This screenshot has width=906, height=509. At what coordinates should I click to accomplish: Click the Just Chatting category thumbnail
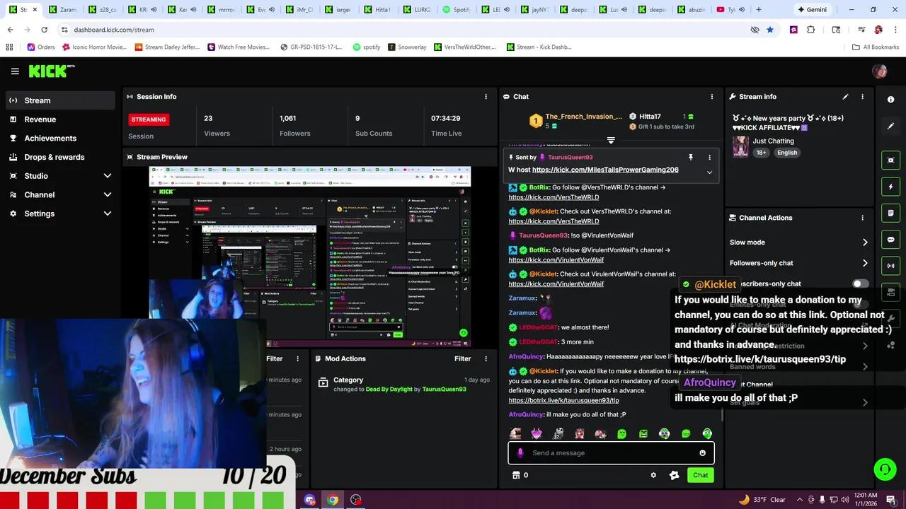tap(740, 146)
